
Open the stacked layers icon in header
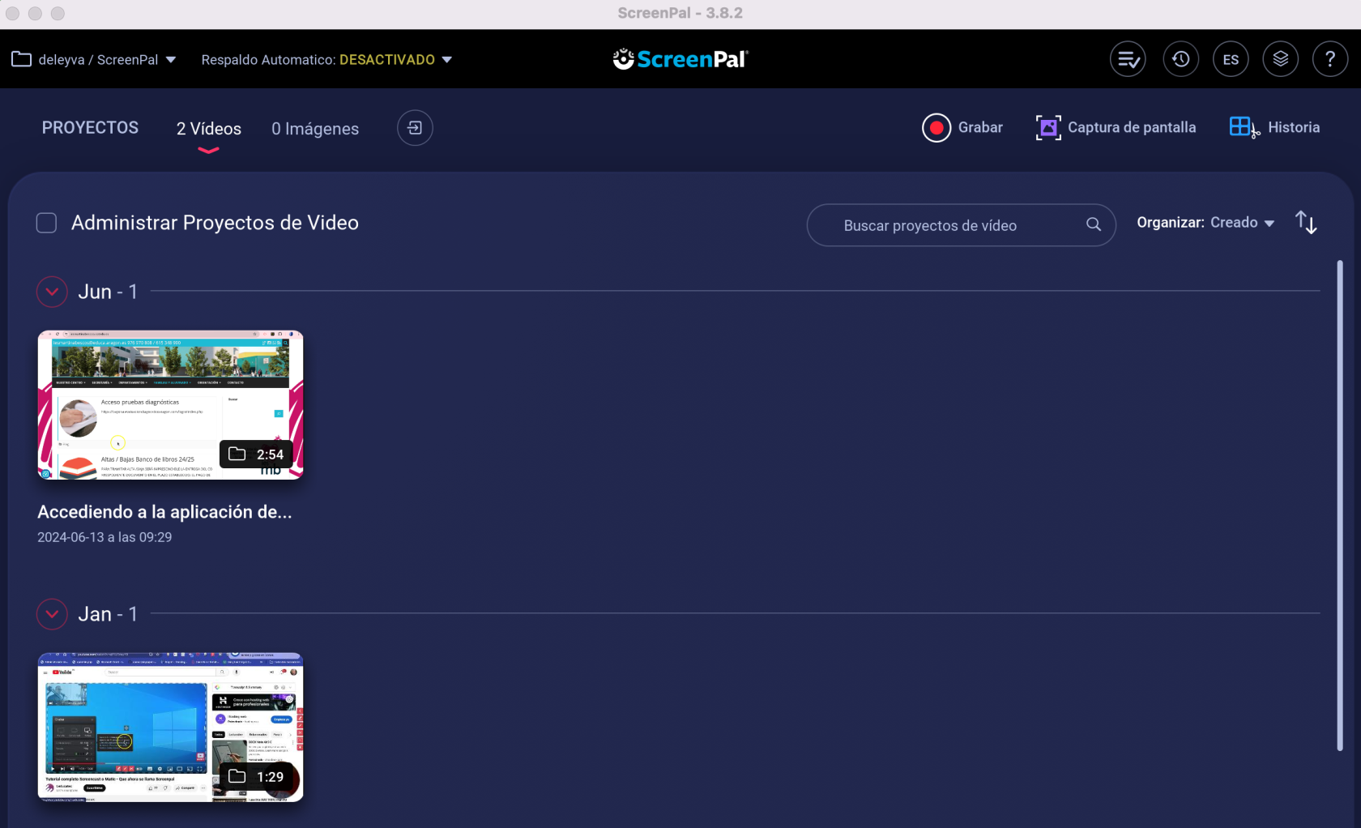tap(1281, 59)
